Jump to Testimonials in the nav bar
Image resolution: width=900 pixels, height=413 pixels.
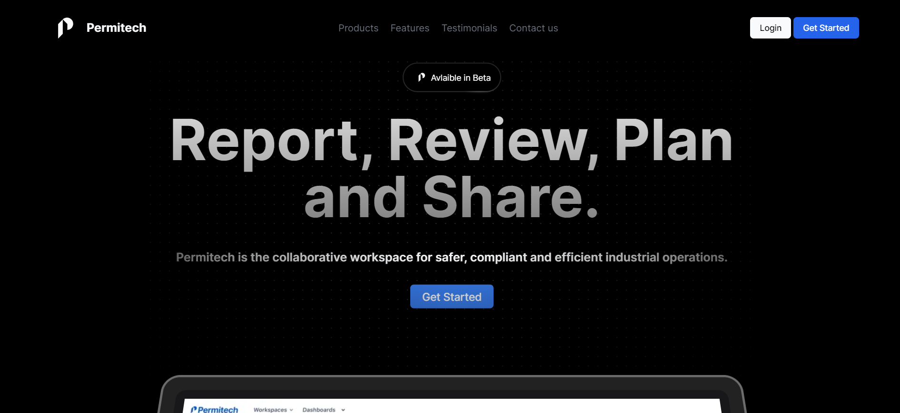[469, 28]
